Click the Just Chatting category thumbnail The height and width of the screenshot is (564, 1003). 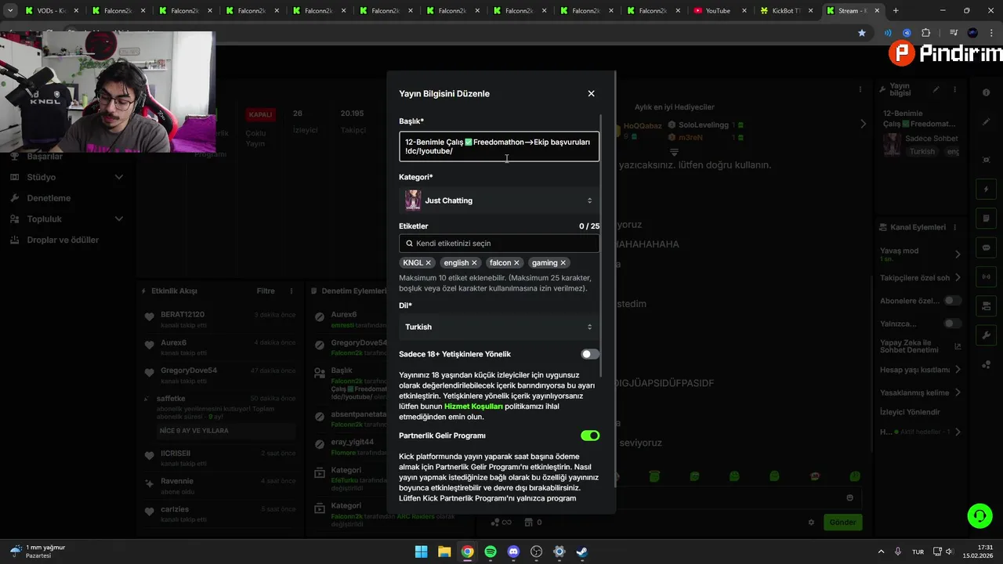[413, 201]
